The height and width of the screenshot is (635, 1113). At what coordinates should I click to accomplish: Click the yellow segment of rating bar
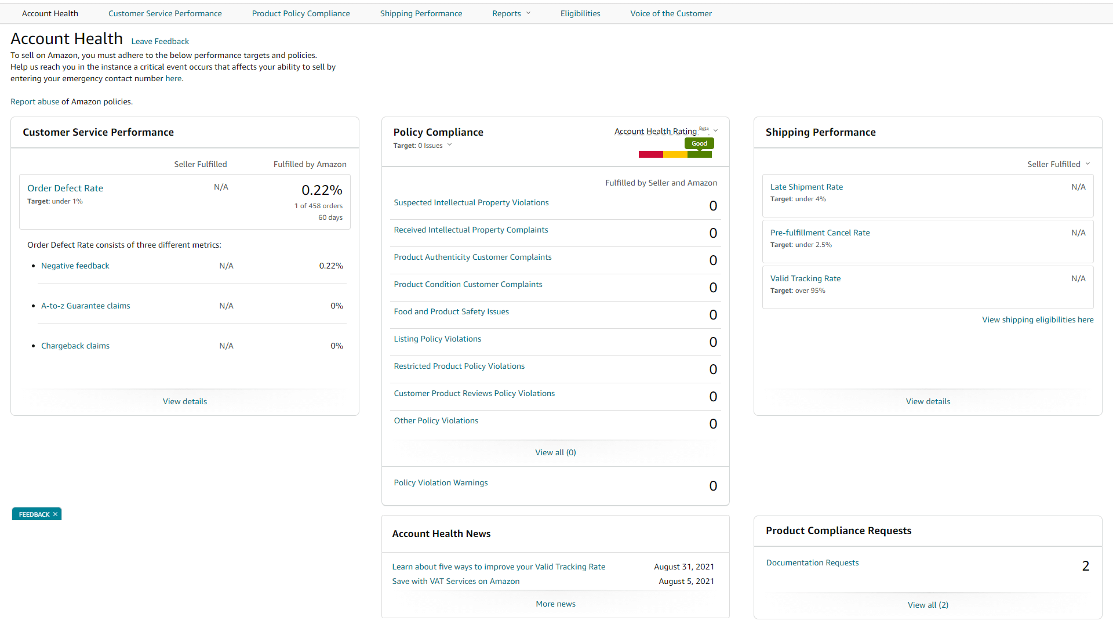click(675, 154)
